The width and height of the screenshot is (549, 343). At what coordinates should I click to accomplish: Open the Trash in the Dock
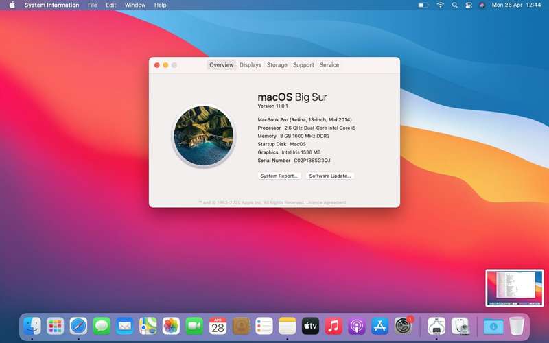tap(517, 327)
